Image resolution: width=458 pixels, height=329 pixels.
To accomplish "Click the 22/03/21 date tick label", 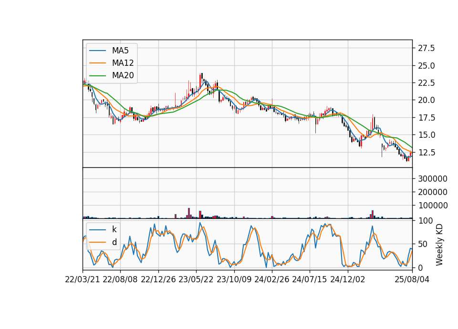I will pos(83,279).
